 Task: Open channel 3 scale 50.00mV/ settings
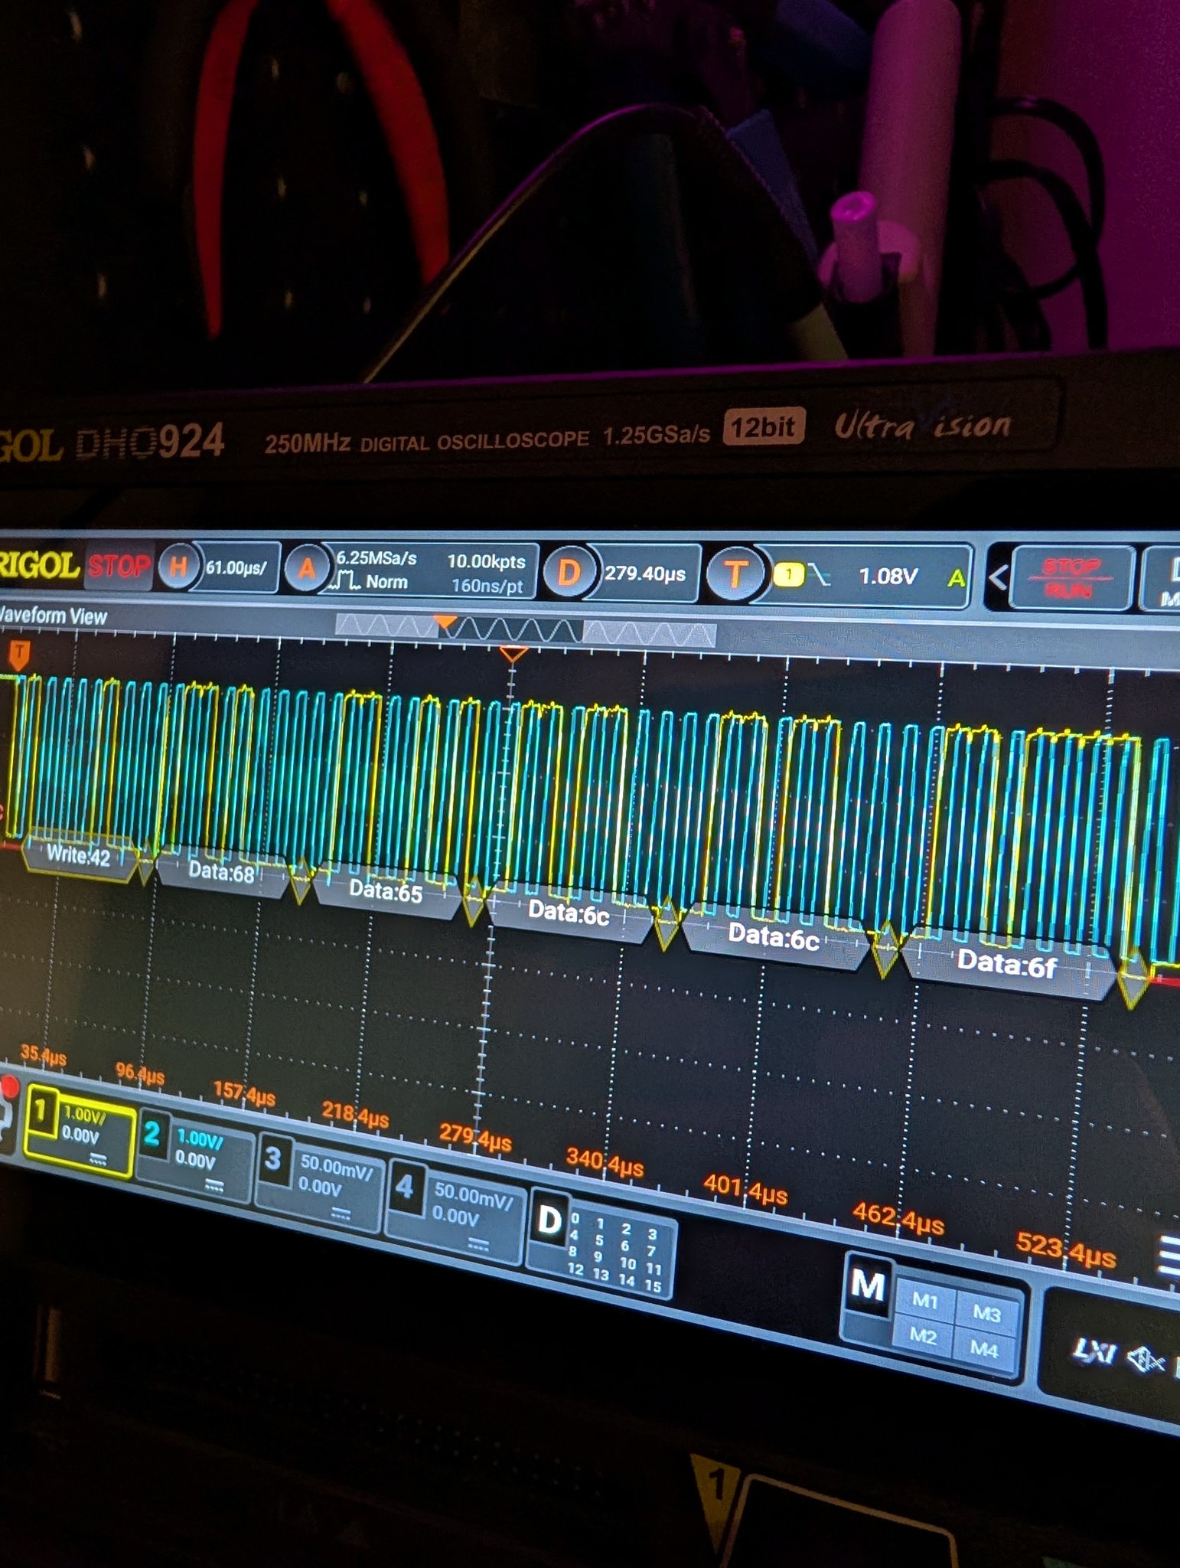336,1167
